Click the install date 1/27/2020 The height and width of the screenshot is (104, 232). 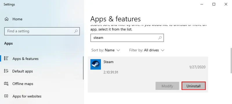click(197, 67)
